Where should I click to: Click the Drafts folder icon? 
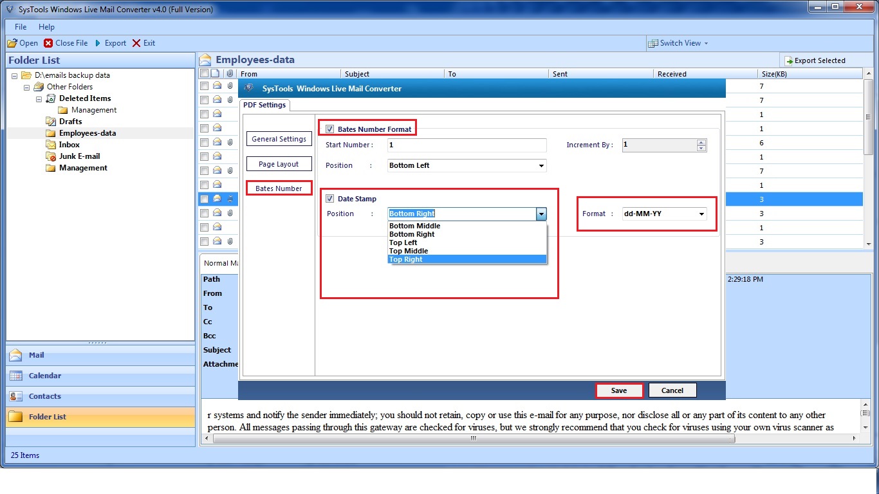pos(51,122)
